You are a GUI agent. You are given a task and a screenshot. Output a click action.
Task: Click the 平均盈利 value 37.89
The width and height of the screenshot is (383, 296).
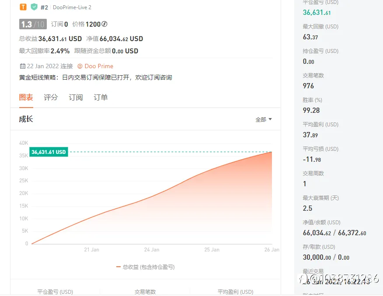point(310,135)
